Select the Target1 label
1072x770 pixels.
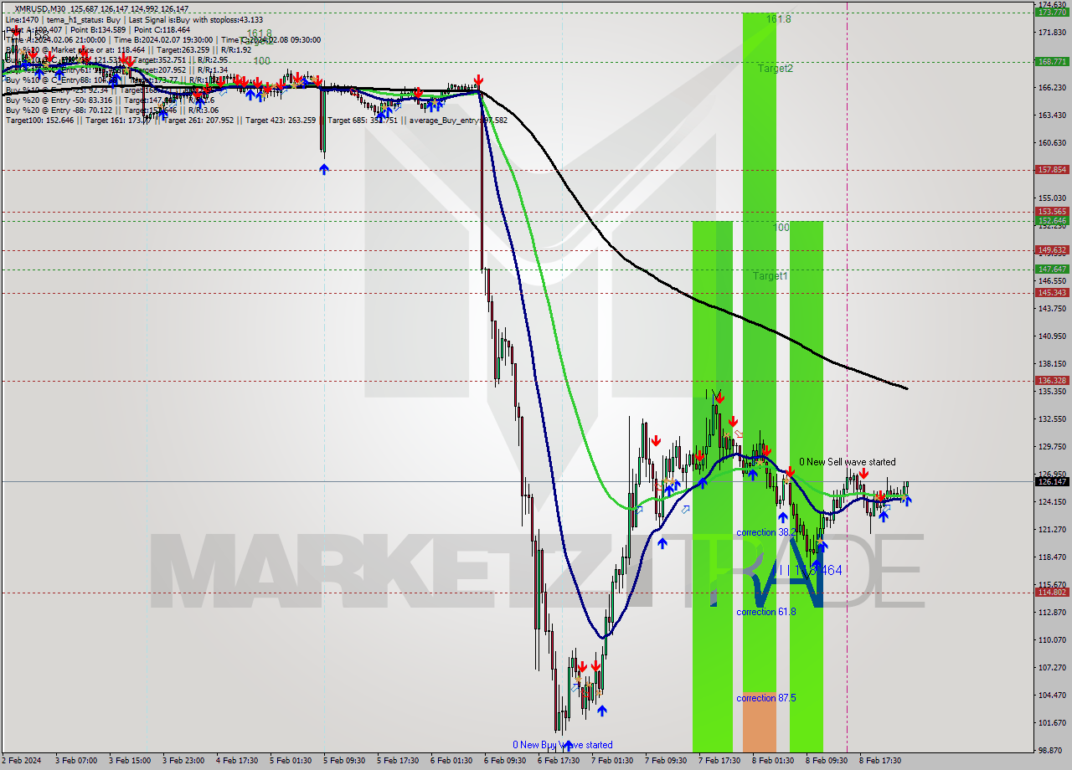pos(770,275)
